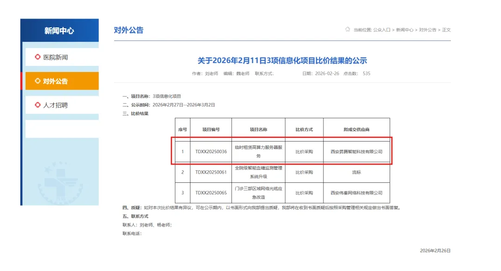This screenshot has width=501, height=271.
Task: Click 比价采购 in the TDXX20250061 row
Action: (x=304, y=172)
